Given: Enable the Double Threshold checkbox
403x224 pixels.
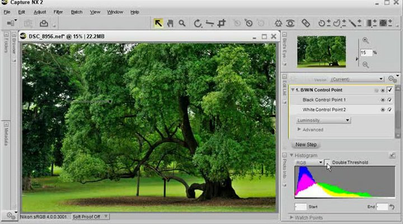Looking at the screenshot, I should click(x=327, y=162).
